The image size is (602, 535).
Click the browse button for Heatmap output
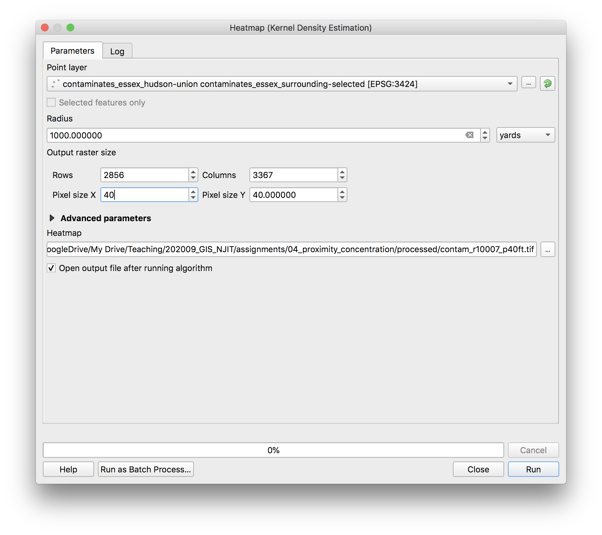[x=548, y=250]
